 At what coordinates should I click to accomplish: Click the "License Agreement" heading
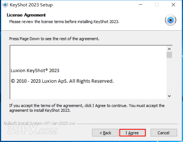click(26, 15)
